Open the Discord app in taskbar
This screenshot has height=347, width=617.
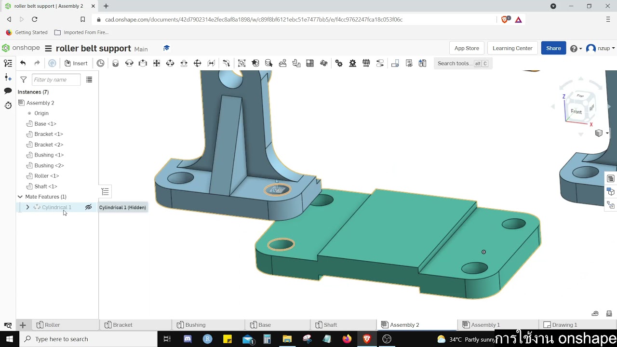(x=188, y=339)
